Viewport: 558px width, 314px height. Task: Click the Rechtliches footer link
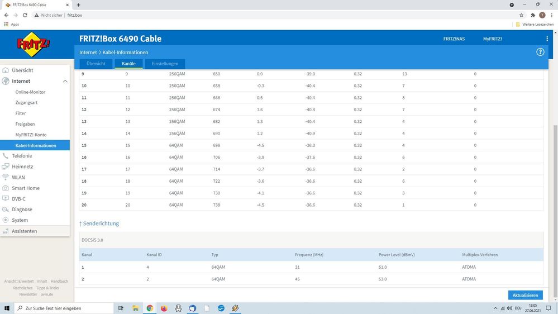[23, 288]
